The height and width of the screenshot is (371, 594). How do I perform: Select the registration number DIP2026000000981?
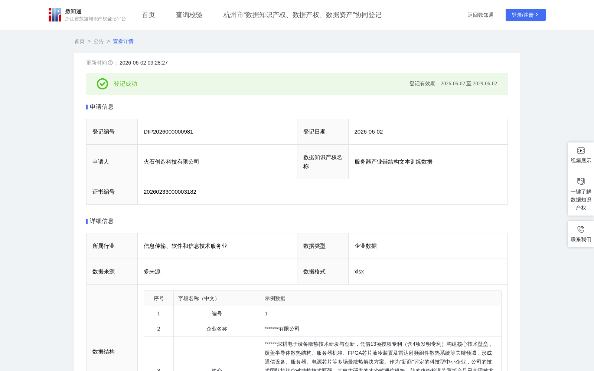(x=168, y=132)
